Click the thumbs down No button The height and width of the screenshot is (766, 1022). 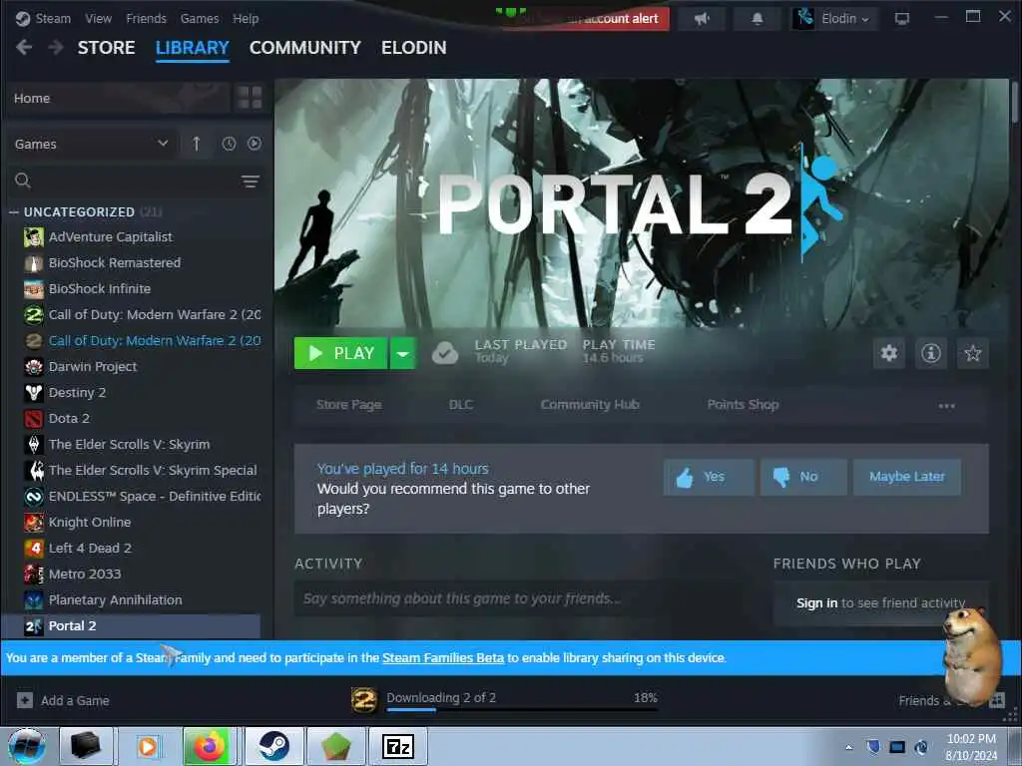pos(803,477)
